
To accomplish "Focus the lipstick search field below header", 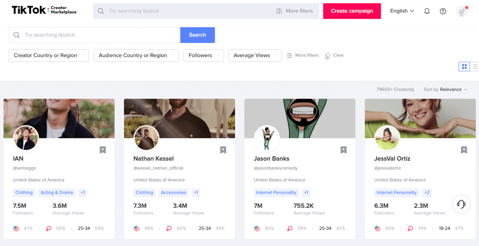I will [94, 35].
